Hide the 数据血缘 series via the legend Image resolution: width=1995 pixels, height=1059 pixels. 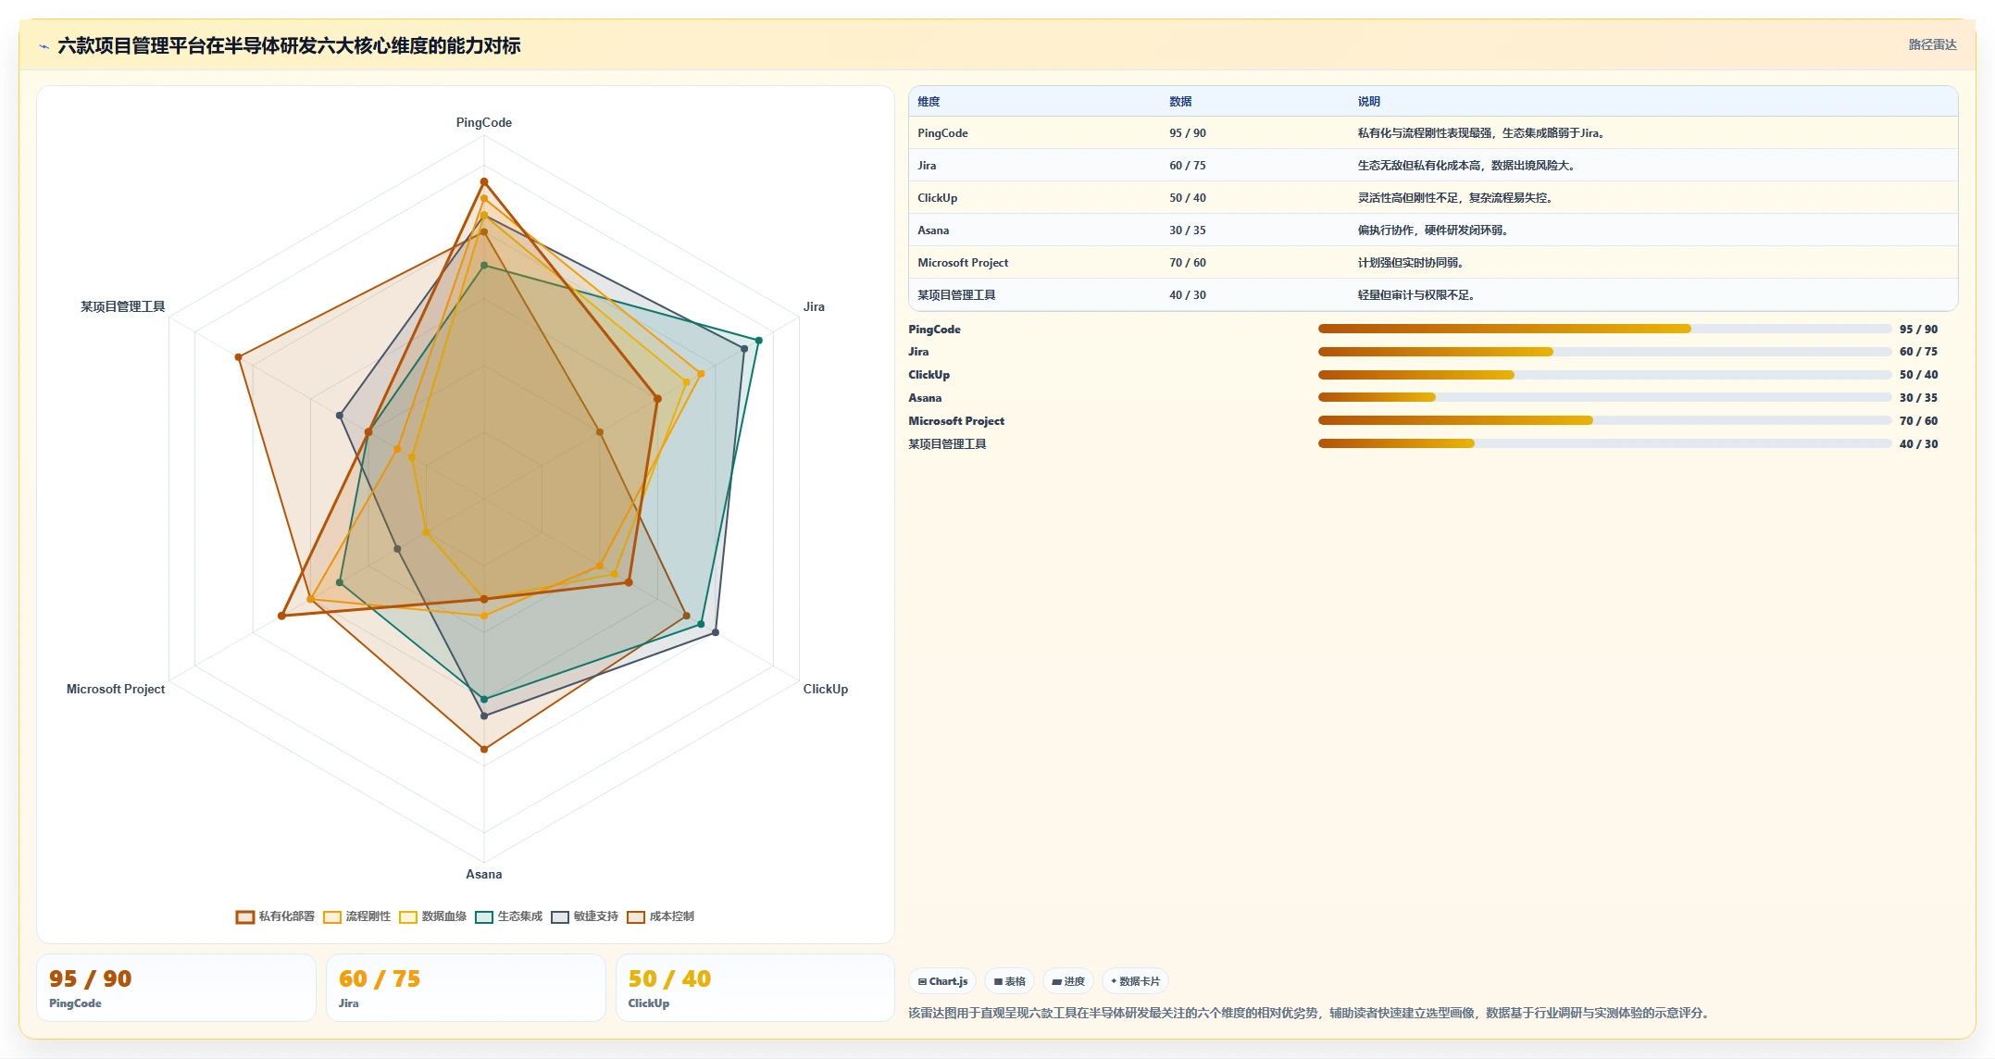coord(433,916)
